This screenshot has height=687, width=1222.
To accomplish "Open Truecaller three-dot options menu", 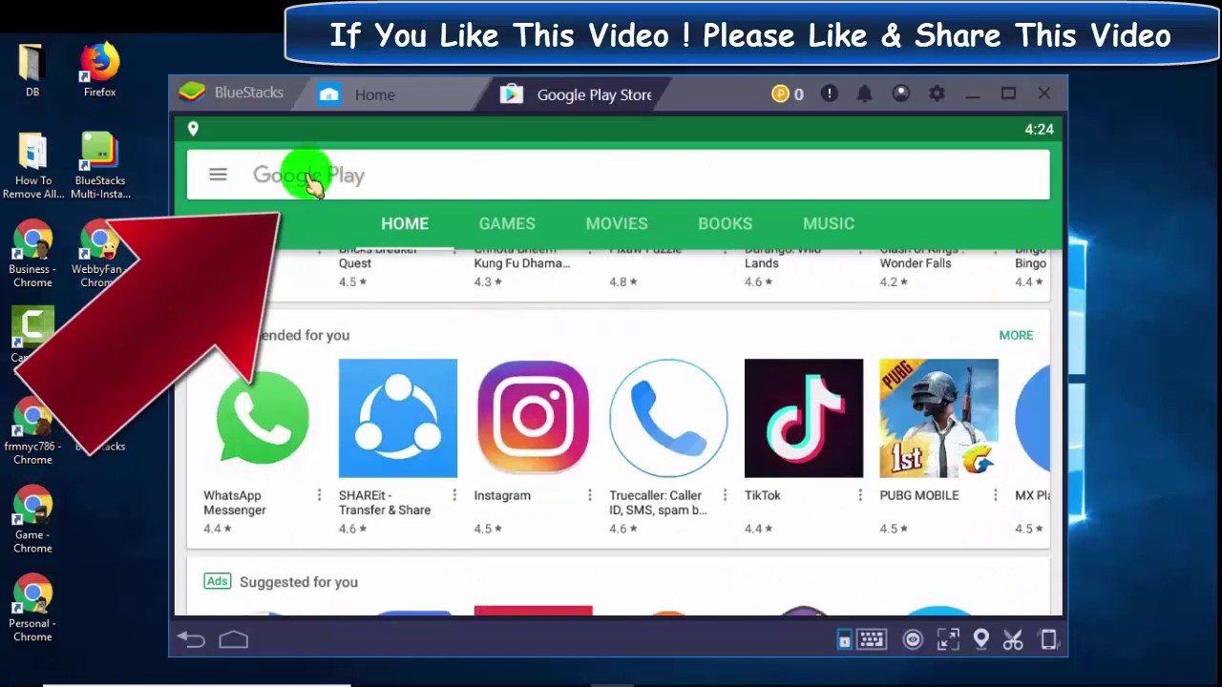I will pos(725,495).
